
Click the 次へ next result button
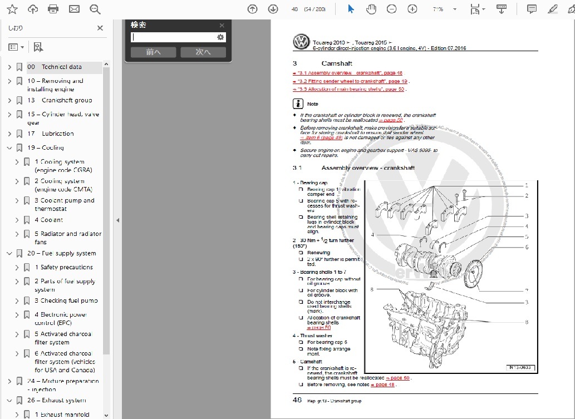203,52
